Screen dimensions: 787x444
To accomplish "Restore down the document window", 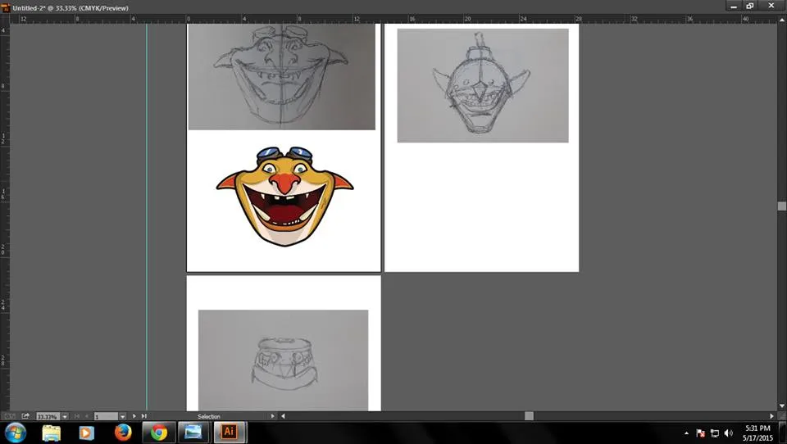I will click(750, 6).
